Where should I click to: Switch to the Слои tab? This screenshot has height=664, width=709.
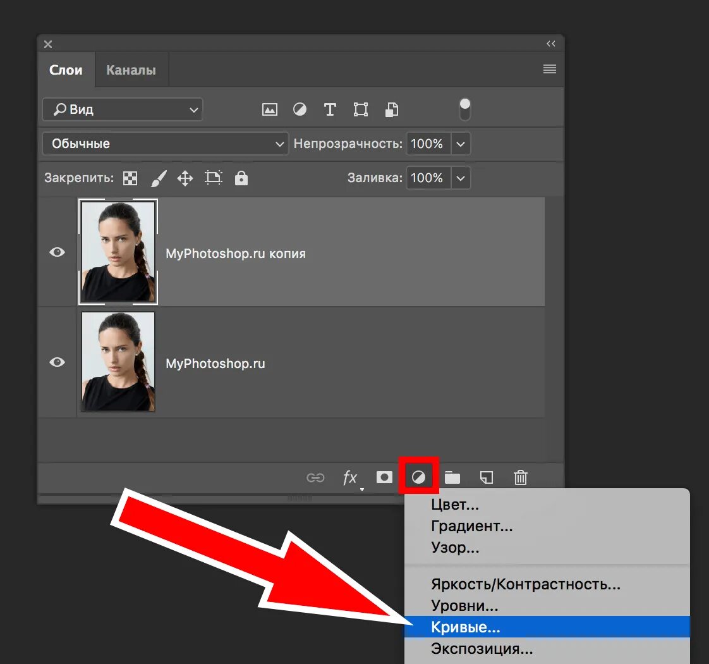click(x=66, y=70)
